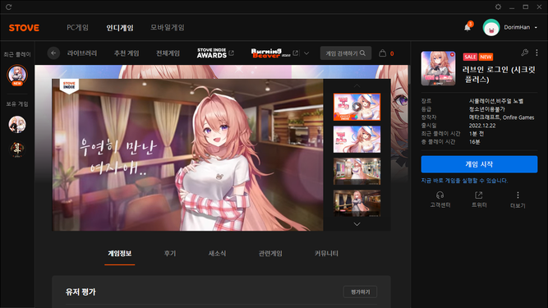Switch to the PC게임 tab
548x308 pixels.
77,27
